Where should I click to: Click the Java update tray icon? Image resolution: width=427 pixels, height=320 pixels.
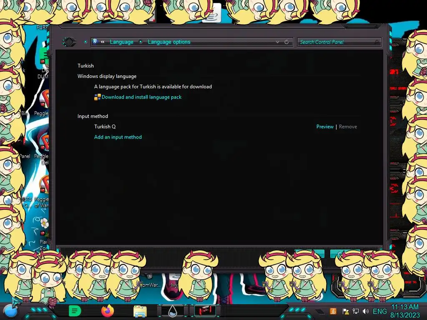tap(333, 311)
